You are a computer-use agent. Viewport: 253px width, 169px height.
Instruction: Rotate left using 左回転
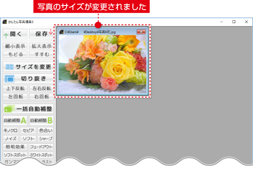(x=15, y=97)
